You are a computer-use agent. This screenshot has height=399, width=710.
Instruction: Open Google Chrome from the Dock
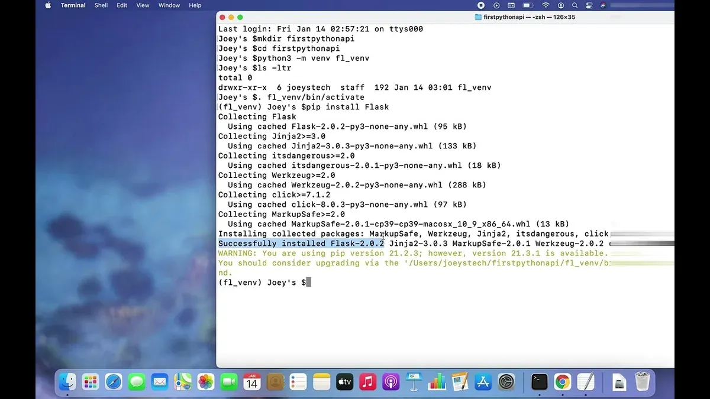point(563,382)
